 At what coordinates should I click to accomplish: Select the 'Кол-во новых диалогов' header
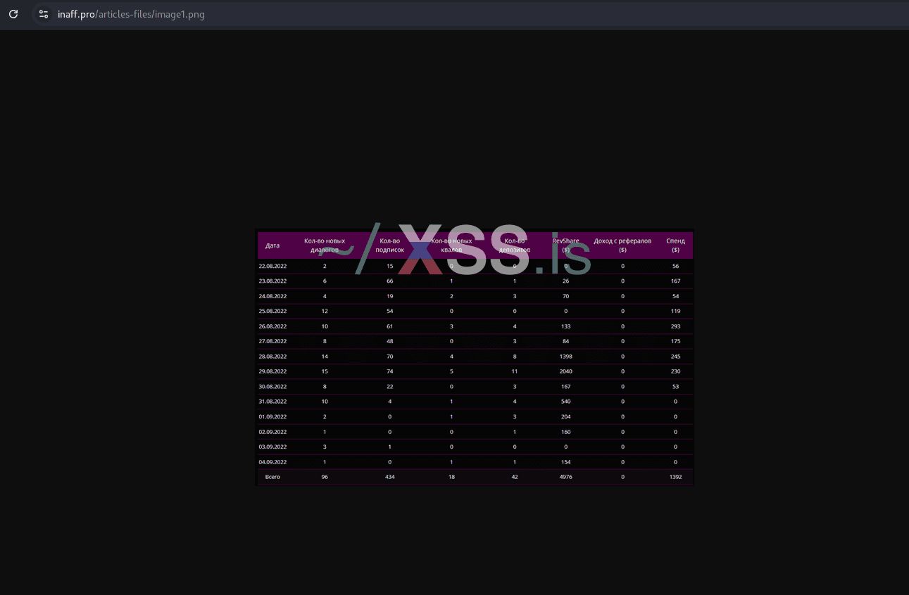pos(325,245)
